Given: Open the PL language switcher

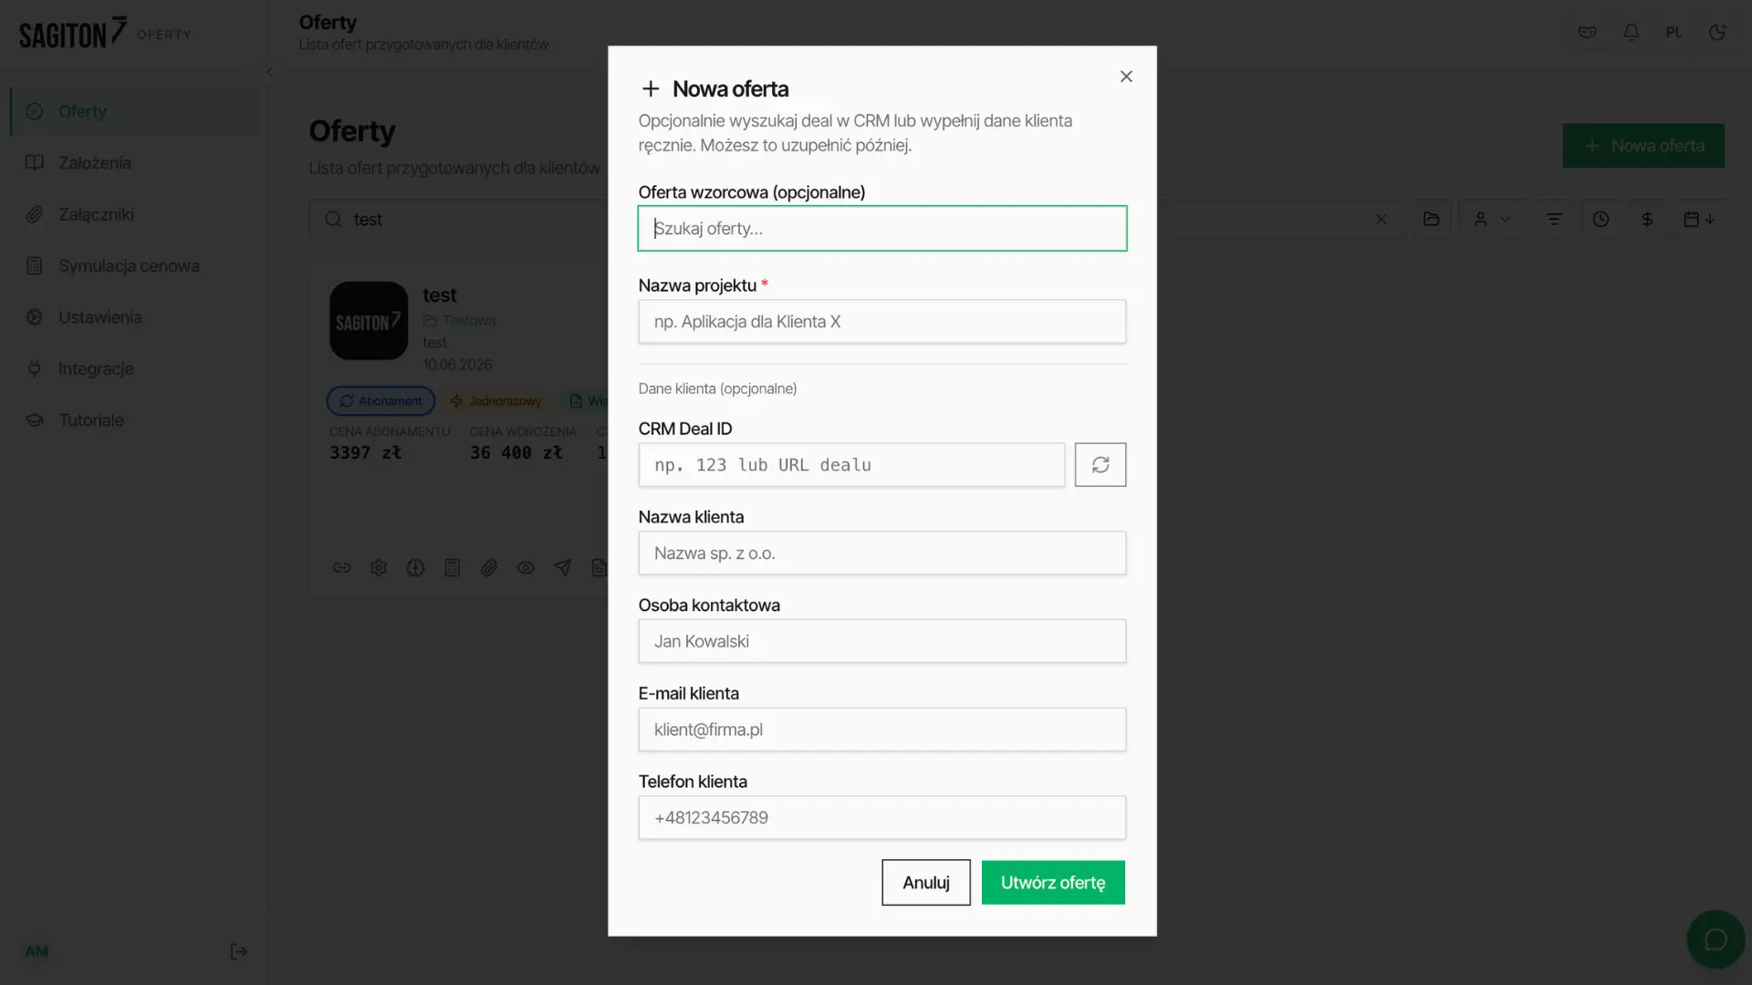Looking at the screenshot, I should tap(1674, 33).
